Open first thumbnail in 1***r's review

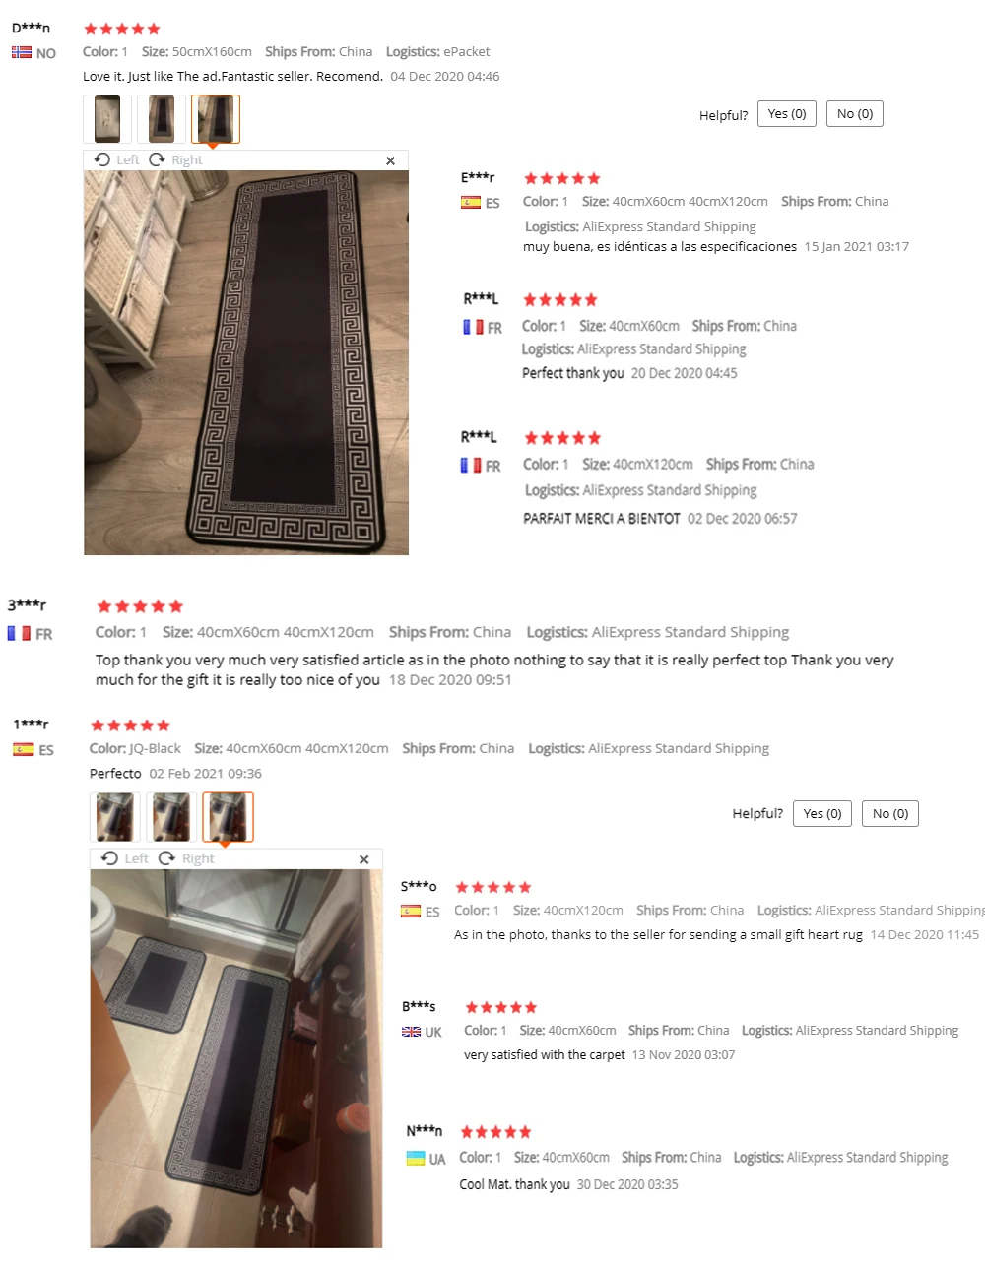pyautogui.click(x=114, y=817)
